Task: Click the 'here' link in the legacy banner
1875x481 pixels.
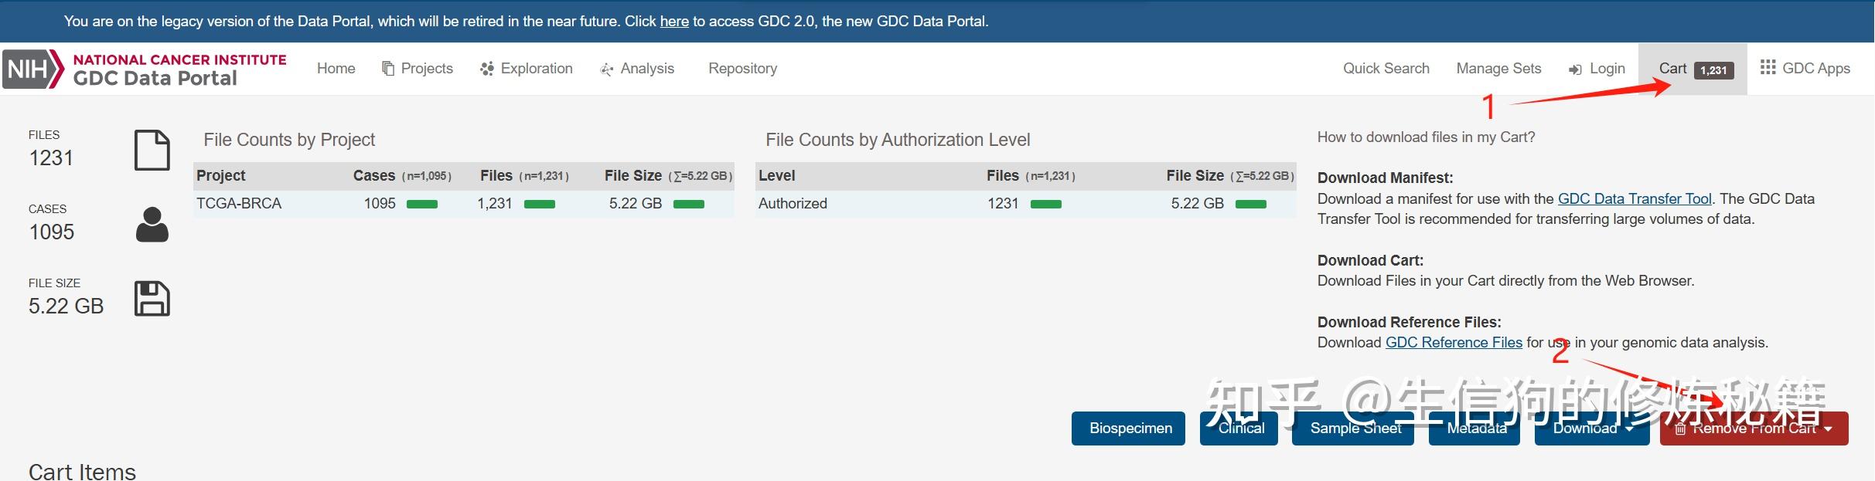Action: coord(674,22)
